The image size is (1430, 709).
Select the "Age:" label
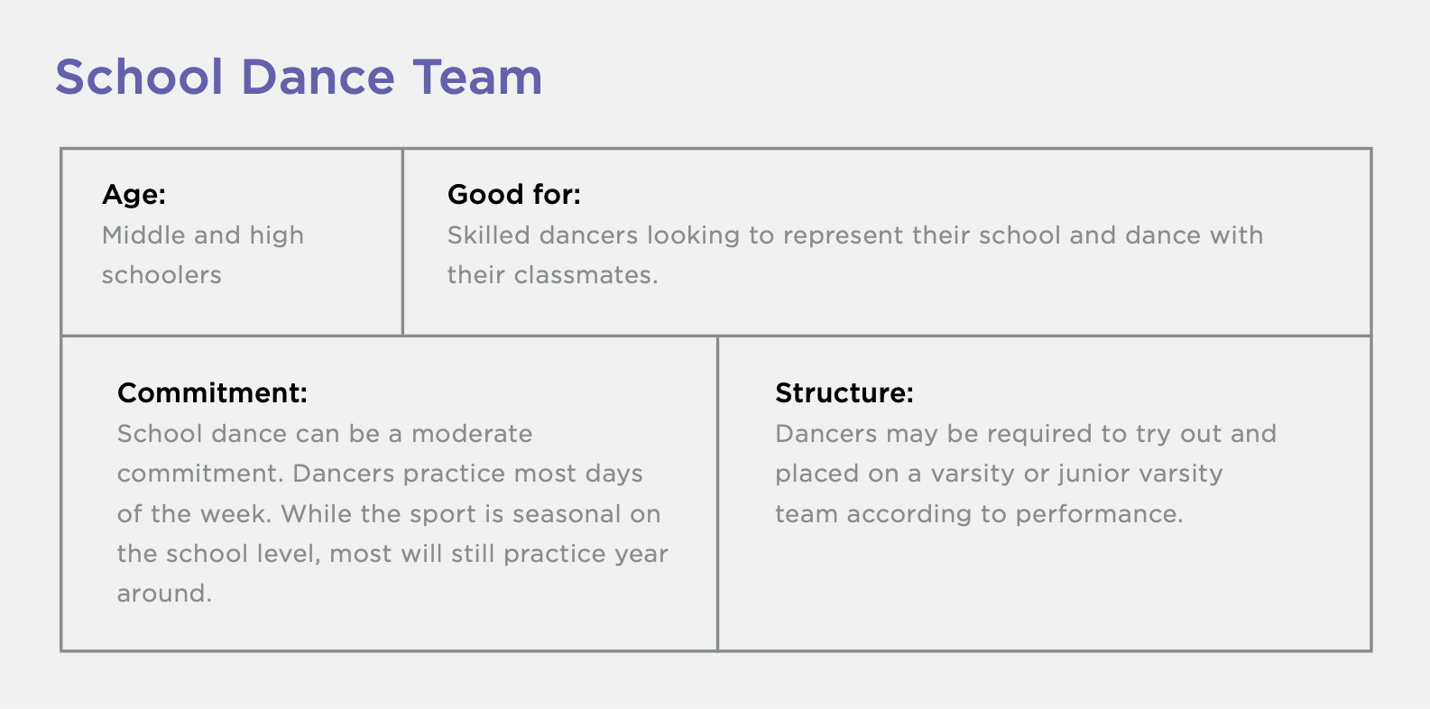click(134, 195)
